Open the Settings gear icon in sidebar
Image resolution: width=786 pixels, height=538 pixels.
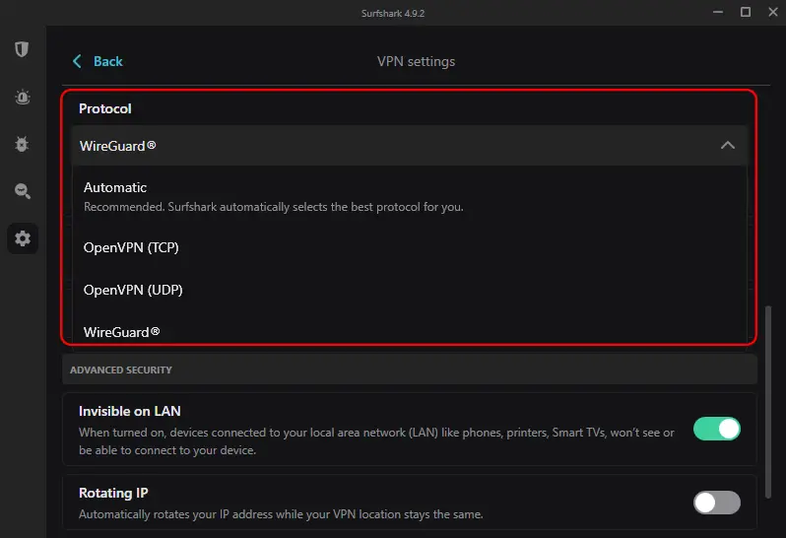(x=23, y=238)
